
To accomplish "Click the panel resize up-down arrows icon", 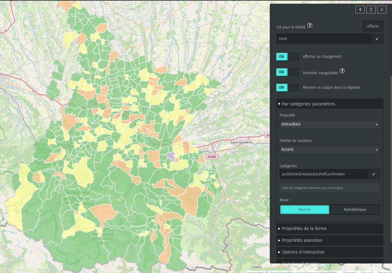I will pos(371,10).
